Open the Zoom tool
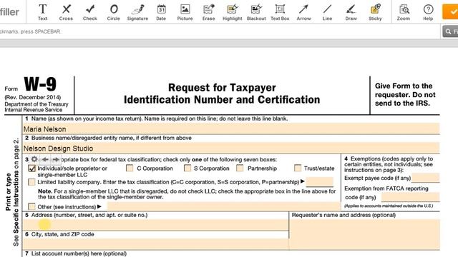This screenshot has height=257, width=458. tap(404, 12)
